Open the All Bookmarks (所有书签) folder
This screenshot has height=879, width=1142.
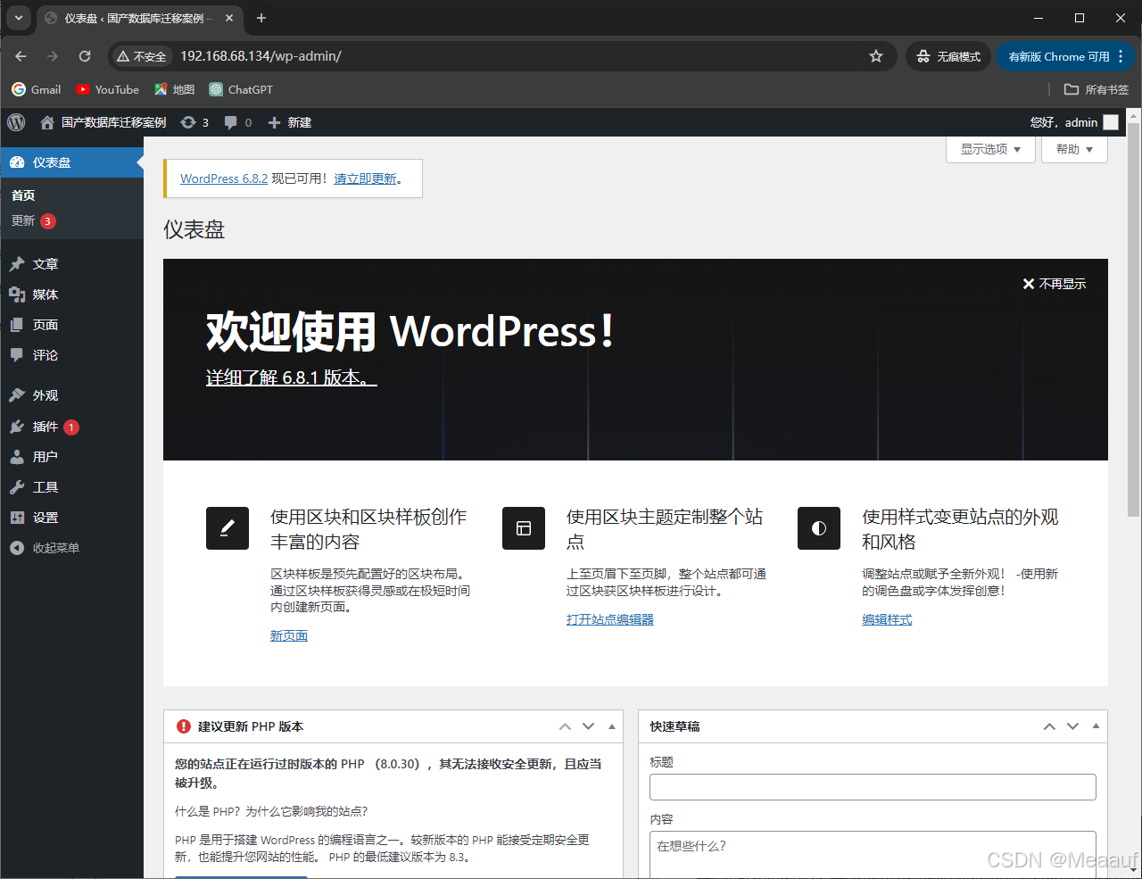1096,89
